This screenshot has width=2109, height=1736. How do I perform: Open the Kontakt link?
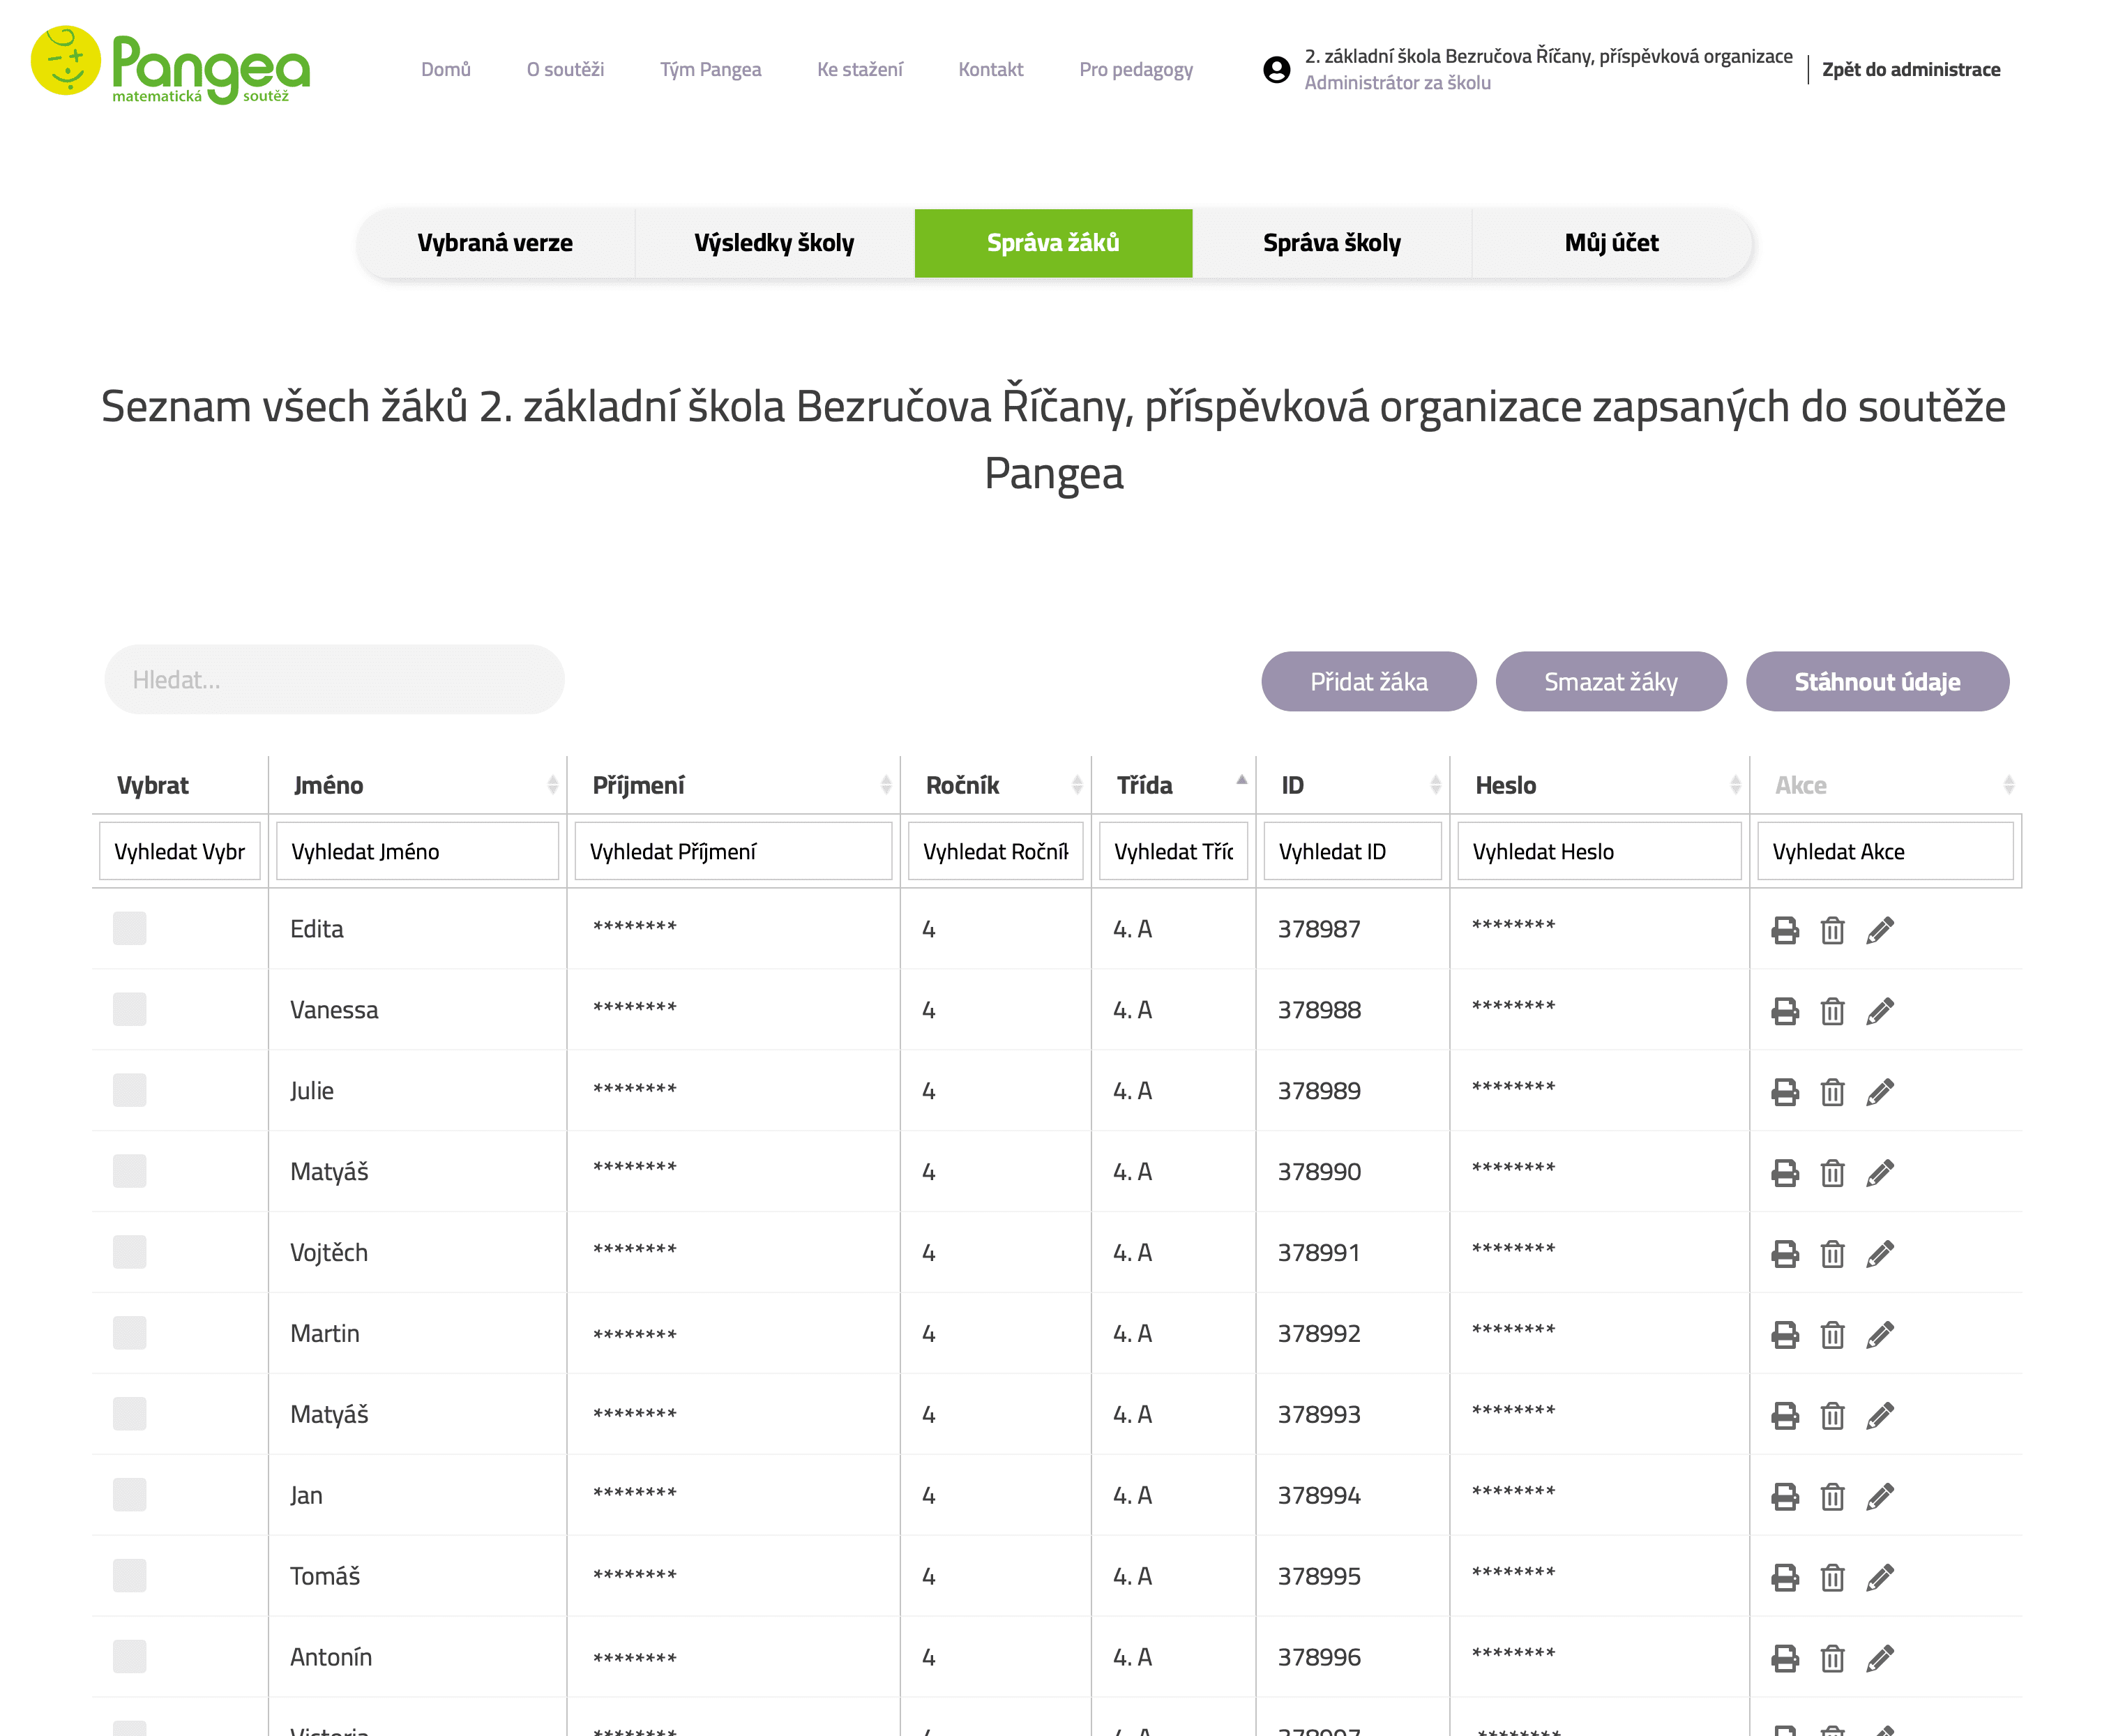point(990,69)
